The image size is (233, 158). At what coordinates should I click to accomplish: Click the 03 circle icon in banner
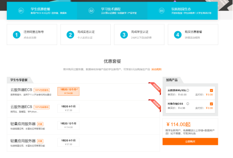point(162,11)
